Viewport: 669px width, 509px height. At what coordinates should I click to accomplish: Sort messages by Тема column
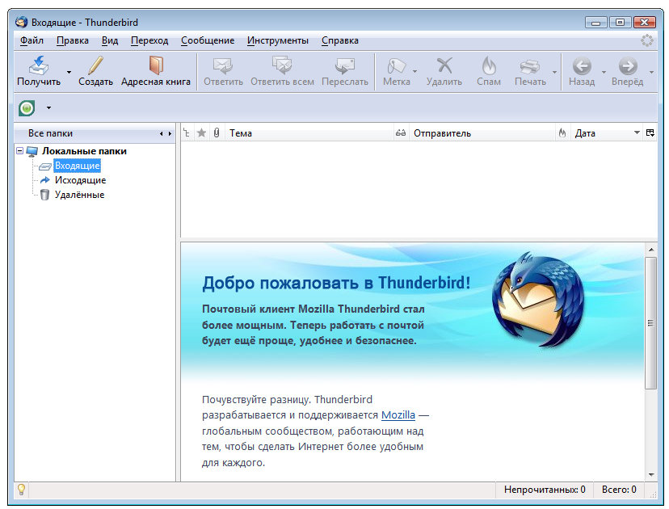(x=309, y=133)
